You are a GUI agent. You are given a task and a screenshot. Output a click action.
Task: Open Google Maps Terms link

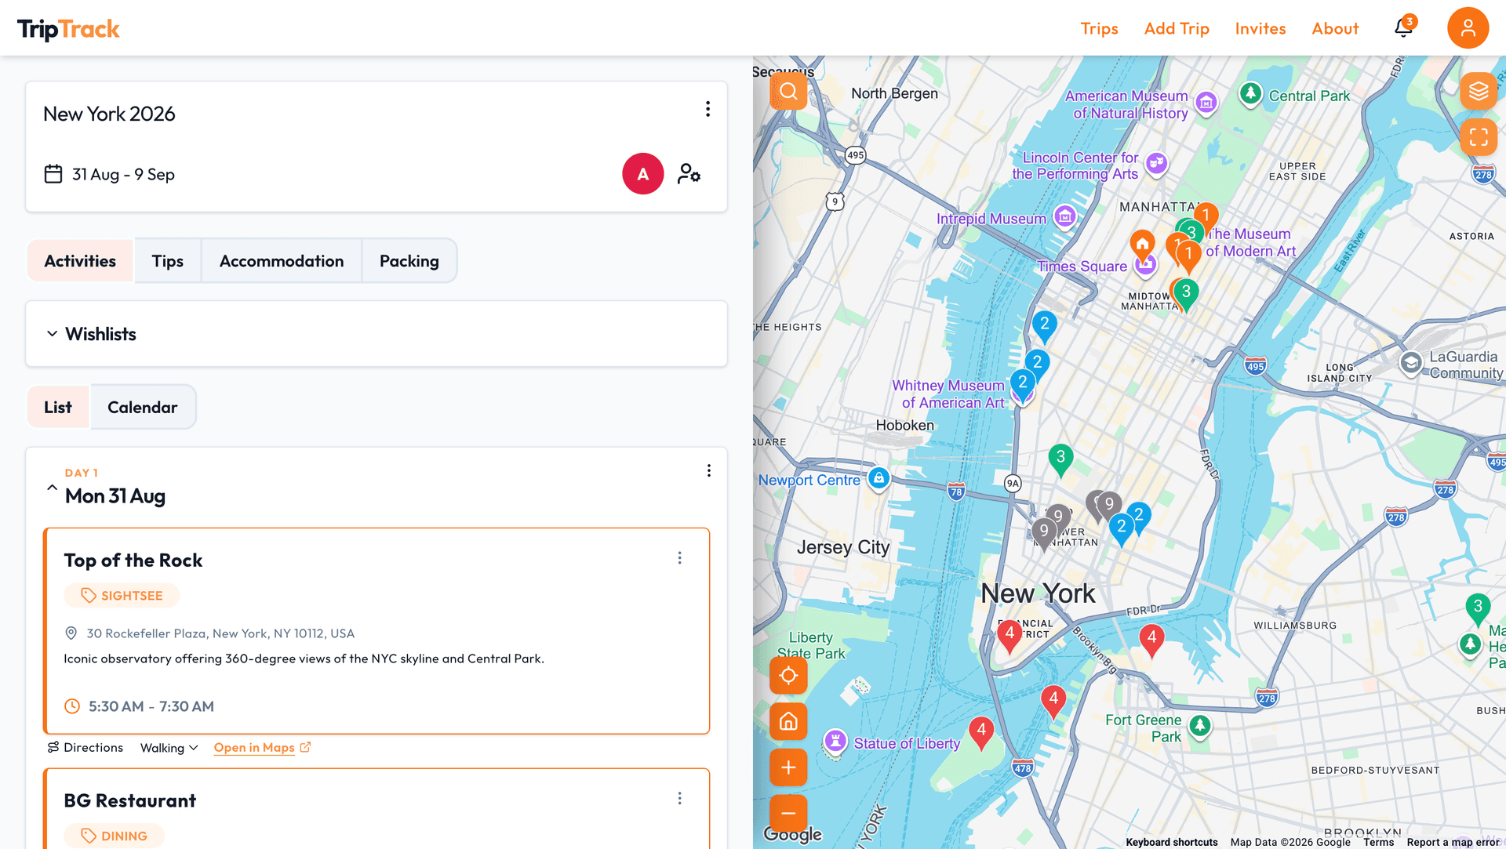click(x=1378, y=842)
